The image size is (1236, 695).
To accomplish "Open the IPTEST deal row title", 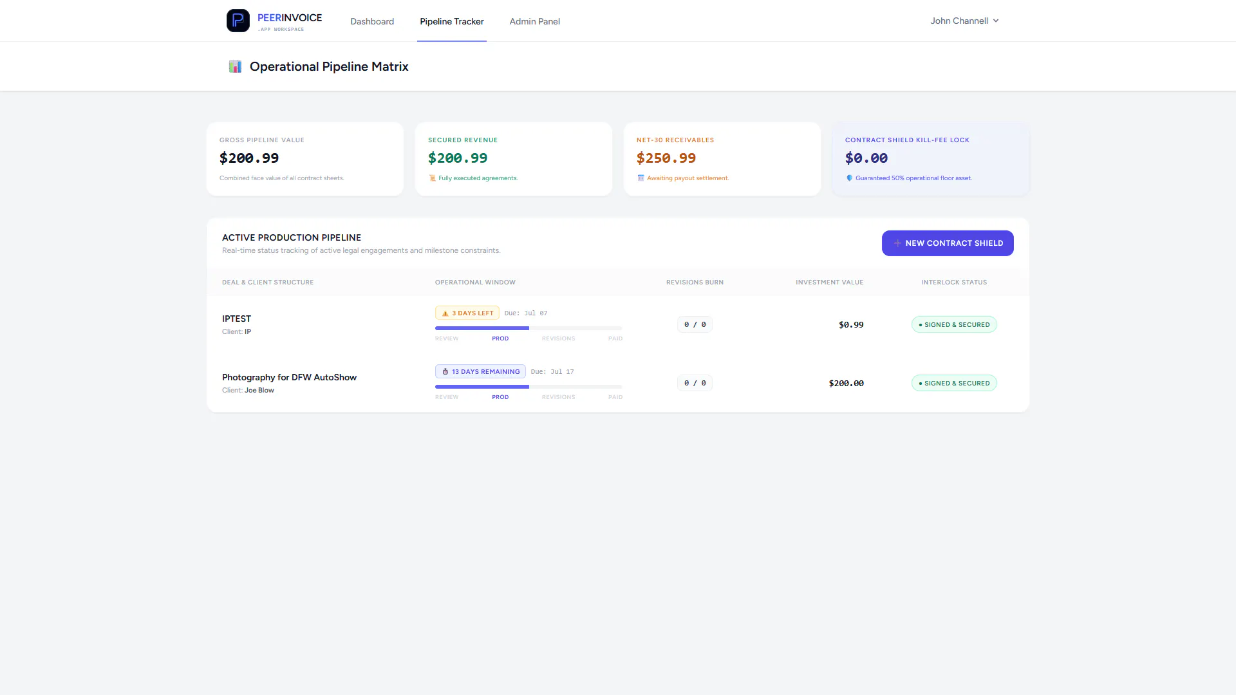I will tap(236, 319).
